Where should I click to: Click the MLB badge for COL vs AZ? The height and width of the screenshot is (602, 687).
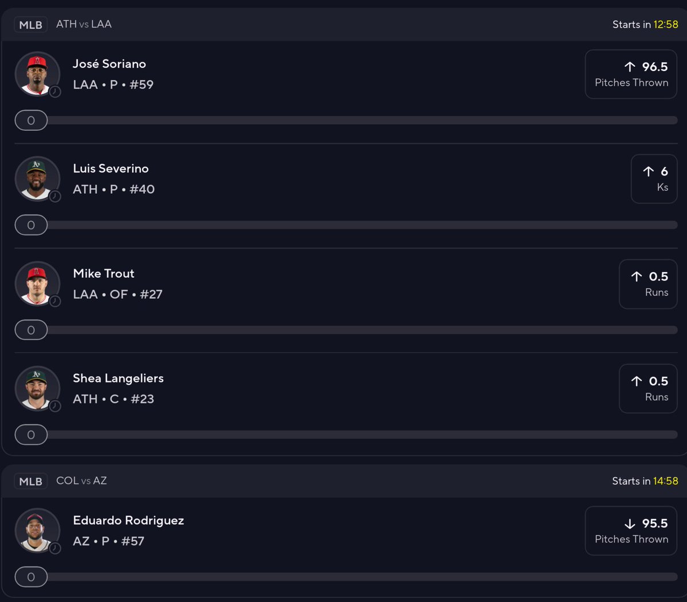(30, 481)
